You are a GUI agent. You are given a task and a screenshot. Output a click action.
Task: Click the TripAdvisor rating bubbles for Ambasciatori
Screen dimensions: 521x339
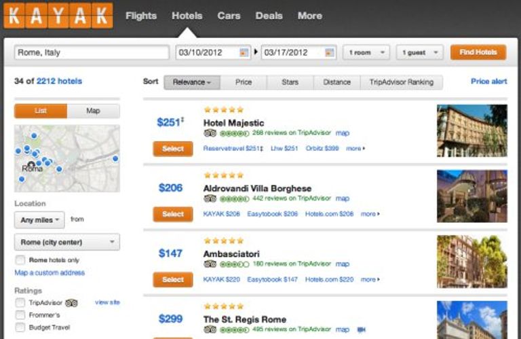click(234, 264)
